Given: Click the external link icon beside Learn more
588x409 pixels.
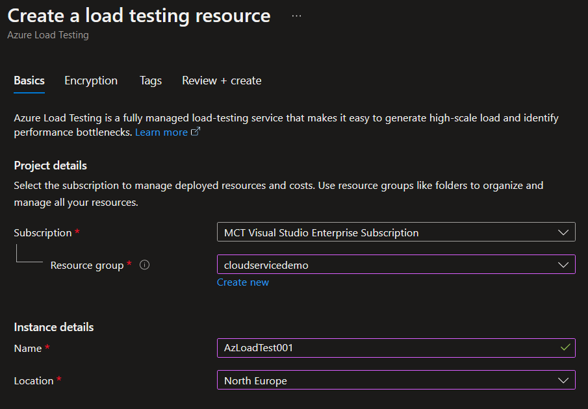Looking at the screenshot, I should [x=196, y=132].
